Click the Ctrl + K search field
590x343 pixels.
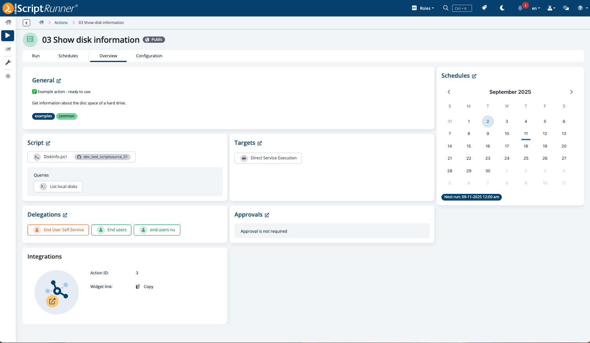click(462, 8)
